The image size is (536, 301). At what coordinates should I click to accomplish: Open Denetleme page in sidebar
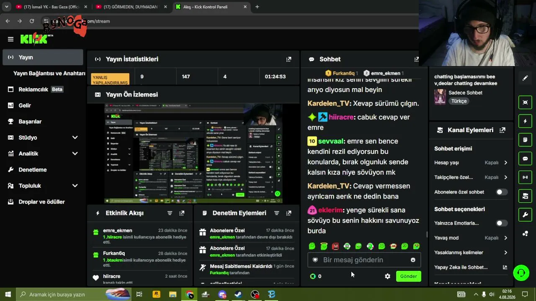32,170
